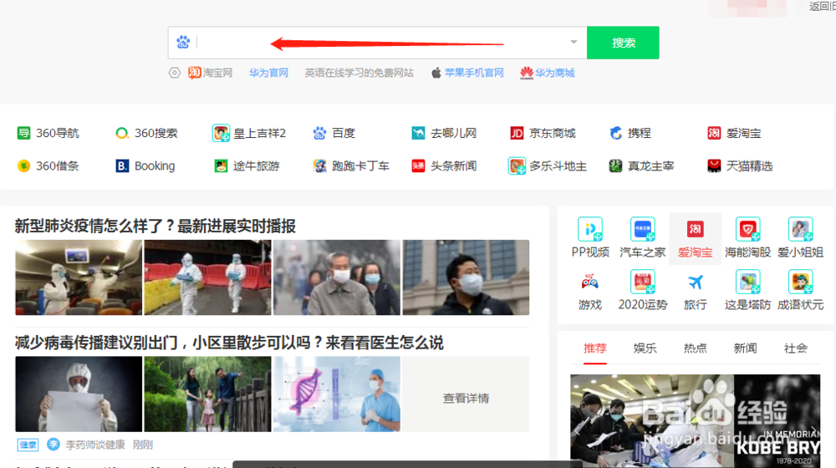Open the 苹果手机官网 link

click(x=467, y=73)
